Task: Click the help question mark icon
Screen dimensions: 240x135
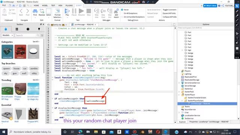Action: (x=219, y=6)
